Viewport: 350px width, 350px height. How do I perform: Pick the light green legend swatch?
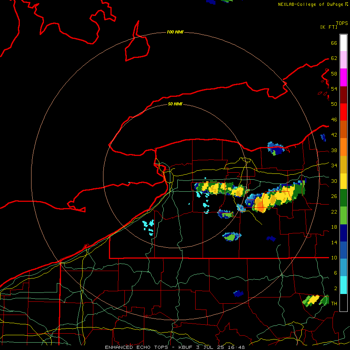[343, 215]
